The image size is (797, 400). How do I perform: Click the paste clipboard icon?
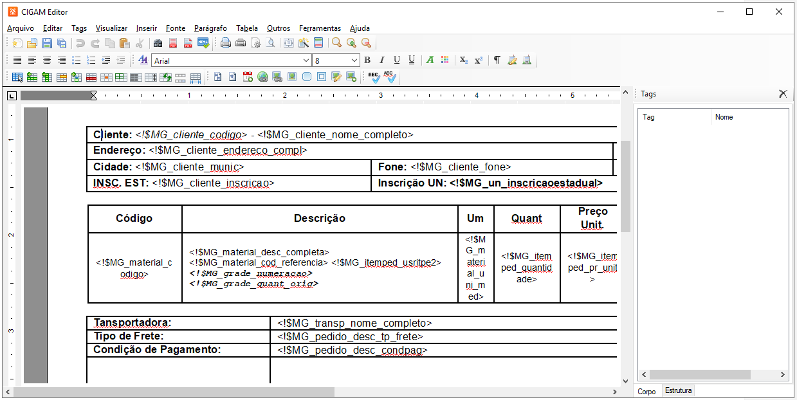click(125, 43)
